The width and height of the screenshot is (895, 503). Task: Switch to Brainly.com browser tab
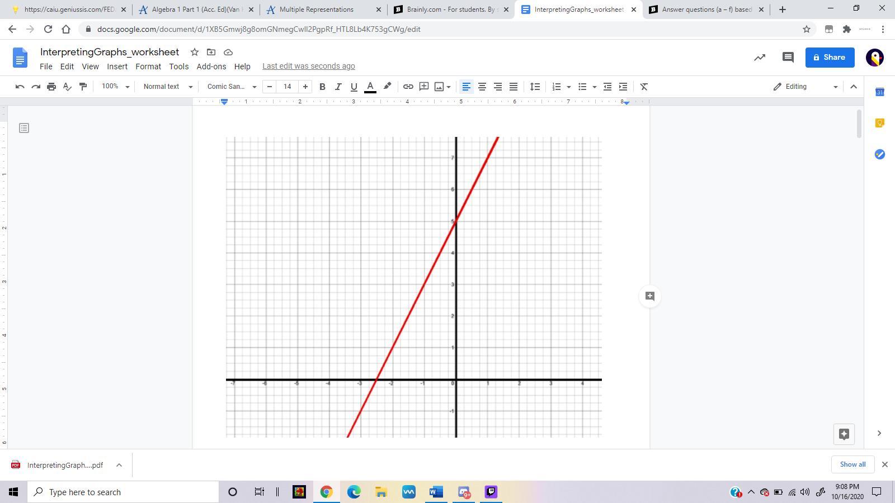point(451,10)
